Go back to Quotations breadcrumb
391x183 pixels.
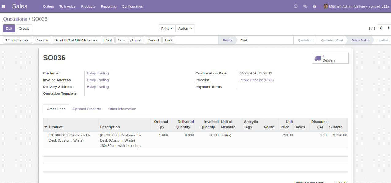[x=15, y=19]
